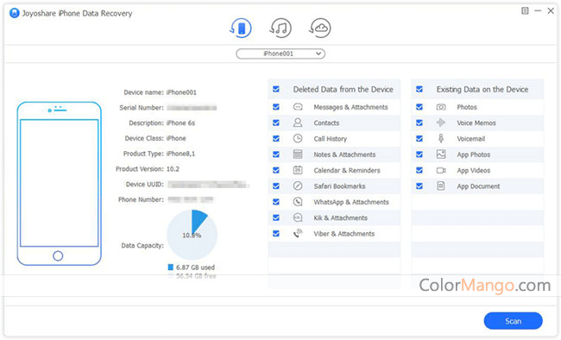
Task: Select Recover from iTunes backup icon
Action: (x=280, y=28)
